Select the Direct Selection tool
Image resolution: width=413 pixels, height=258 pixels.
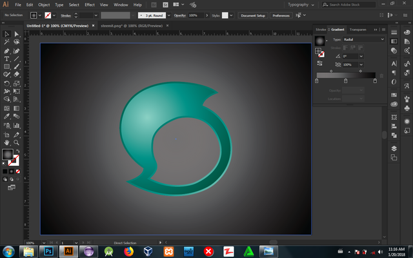point(16,34)
